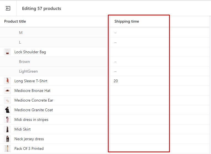
Task: Click the M size variant title
Action: [x=21, y=33]
